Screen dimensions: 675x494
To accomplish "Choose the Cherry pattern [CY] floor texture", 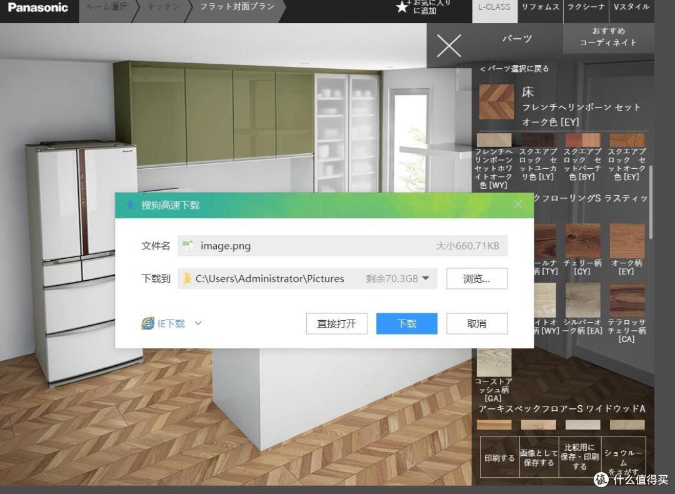I will (582, 241).
